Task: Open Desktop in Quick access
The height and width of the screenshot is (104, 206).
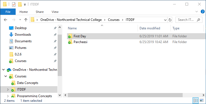Action: tap(21, 28)
